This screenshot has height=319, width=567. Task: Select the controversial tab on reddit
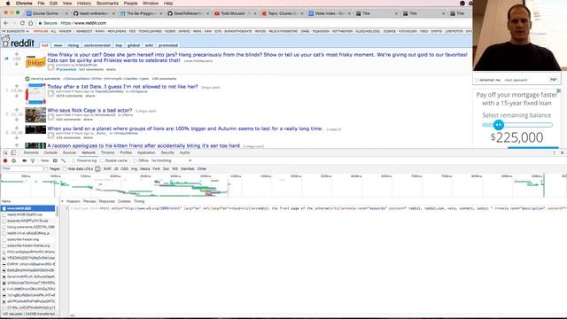[x=97, y=45]
